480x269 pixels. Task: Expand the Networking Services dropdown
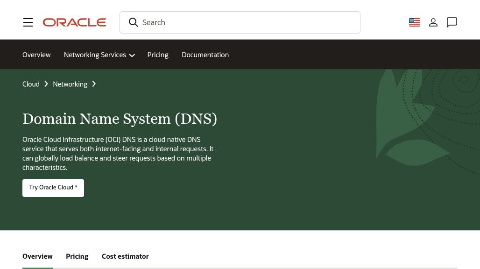[99, 55]
